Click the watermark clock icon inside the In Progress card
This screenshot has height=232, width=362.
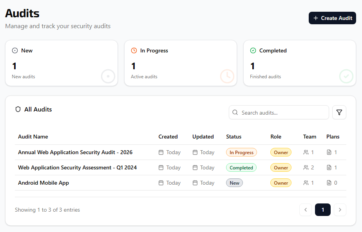click(x=227, y=76)
